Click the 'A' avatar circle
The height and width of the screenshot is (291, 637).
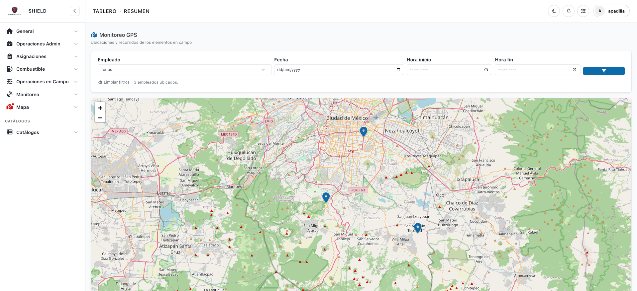click(x=600, y=11)
